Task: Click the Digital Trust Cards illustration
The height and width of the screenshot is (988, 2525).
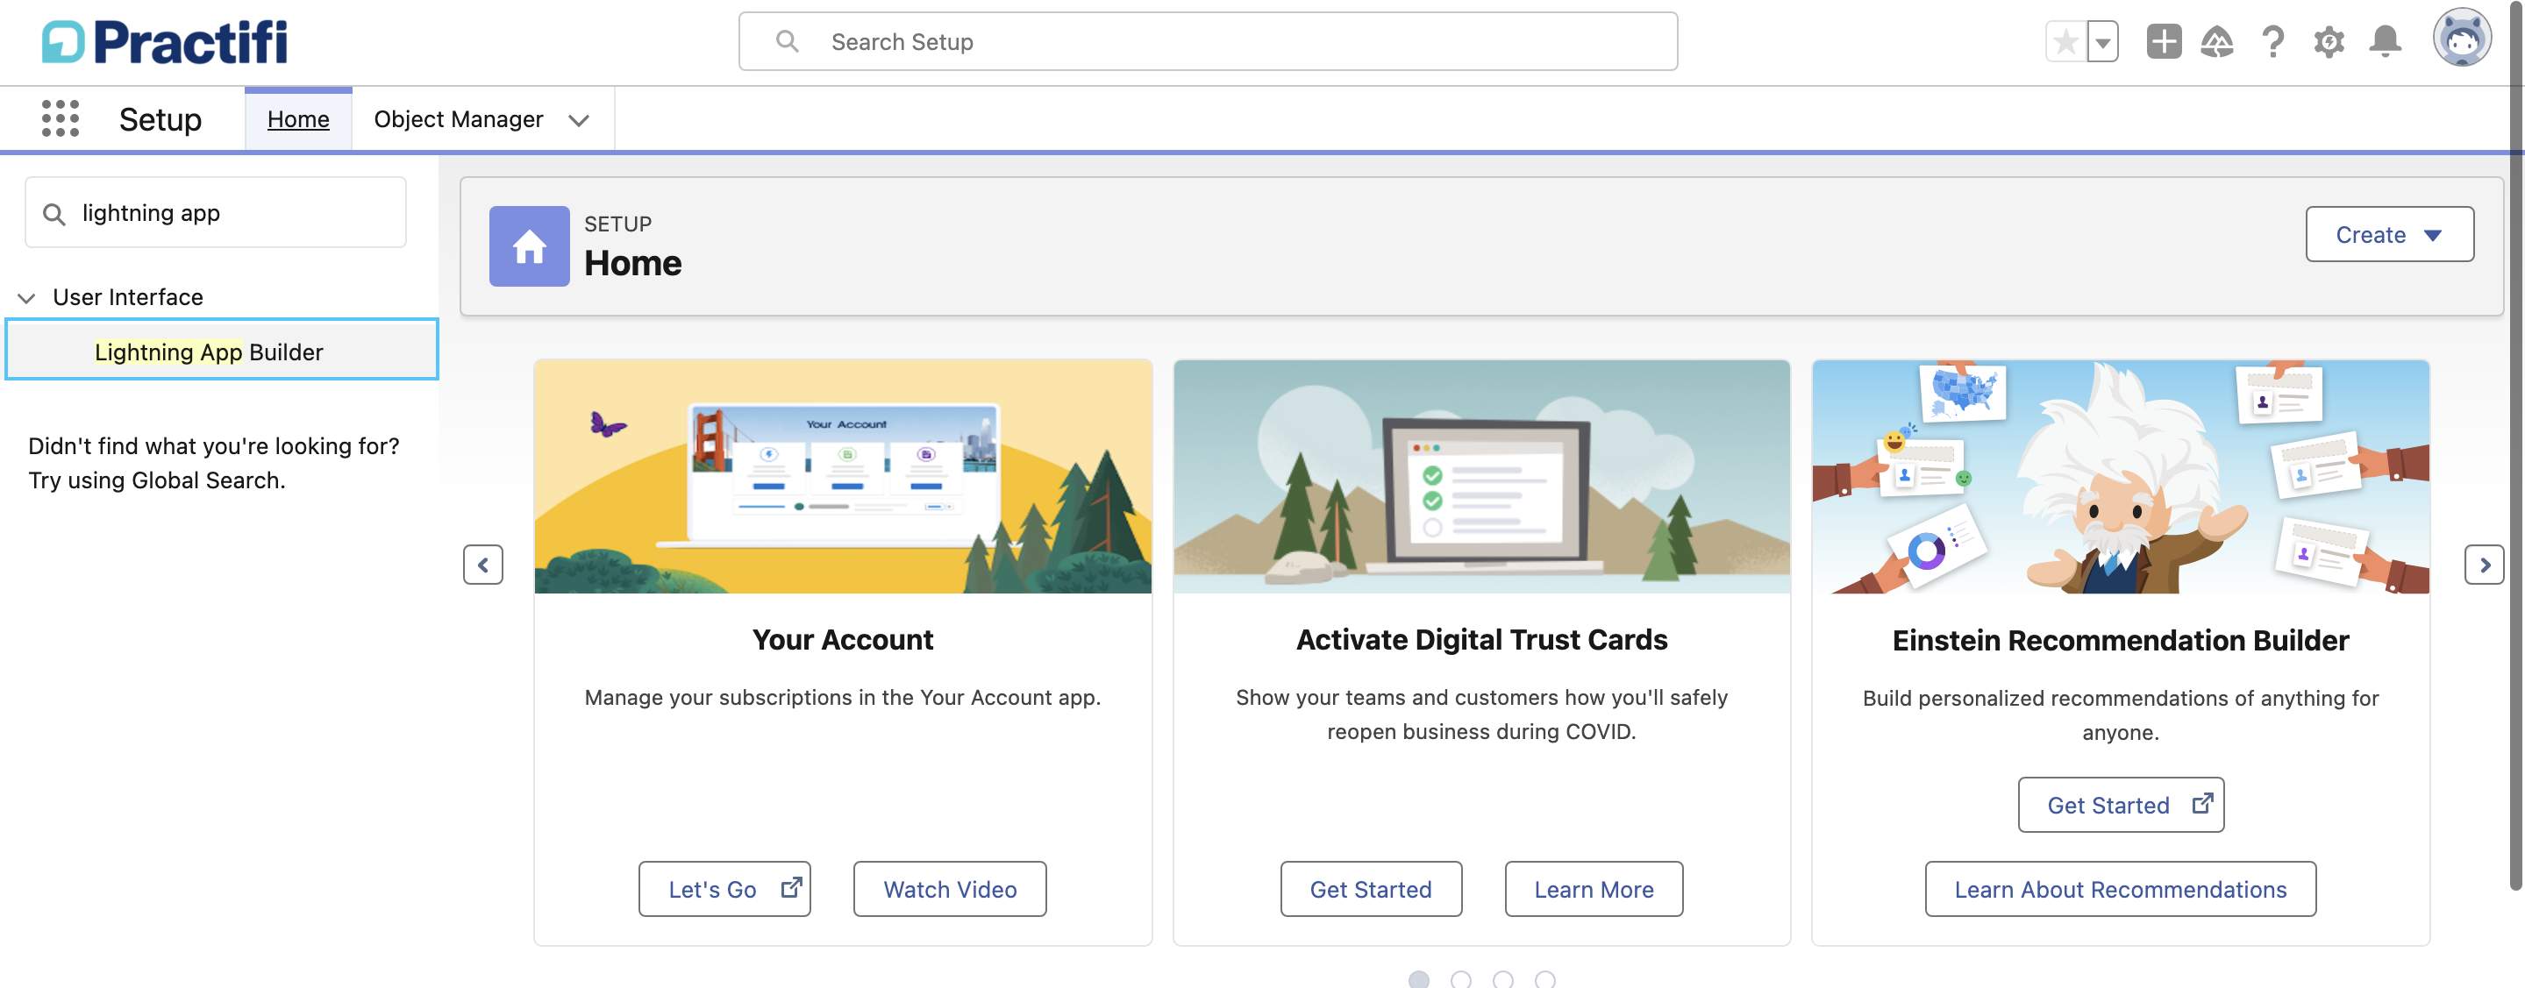Action: point(1481,476)
